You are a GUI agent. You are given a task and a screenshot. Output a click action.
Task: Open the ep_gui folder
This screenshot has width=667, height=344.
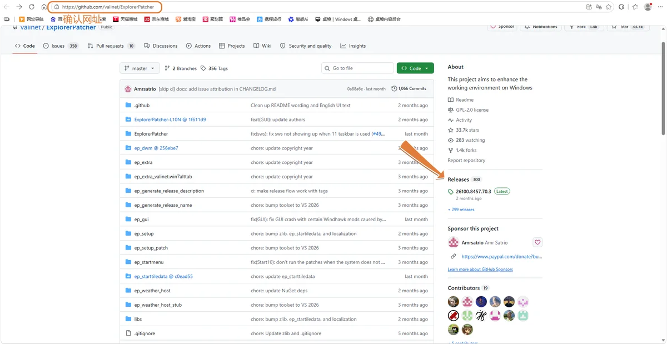(x=142, y=220)
